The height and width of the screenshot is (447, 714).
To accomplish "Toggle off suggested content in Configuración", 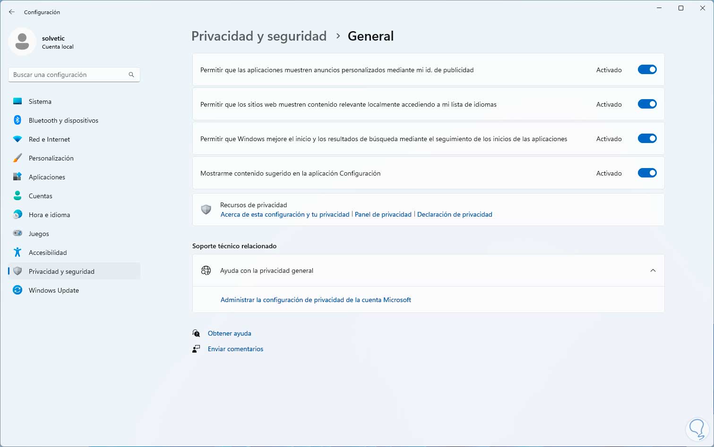I will tap(647, 173).
